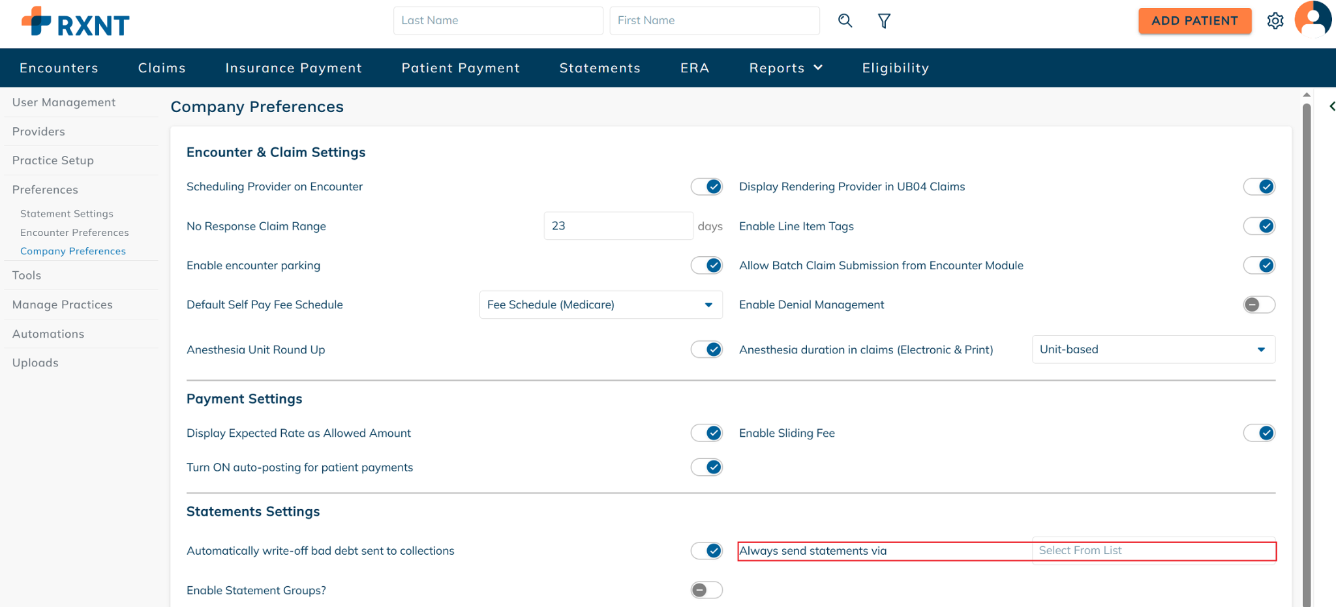Image resolution: width=1336 pixels, height=607 pixels.
Task: Expand the Reports menu
Action: pyautogui.click(x=785, y=68)
